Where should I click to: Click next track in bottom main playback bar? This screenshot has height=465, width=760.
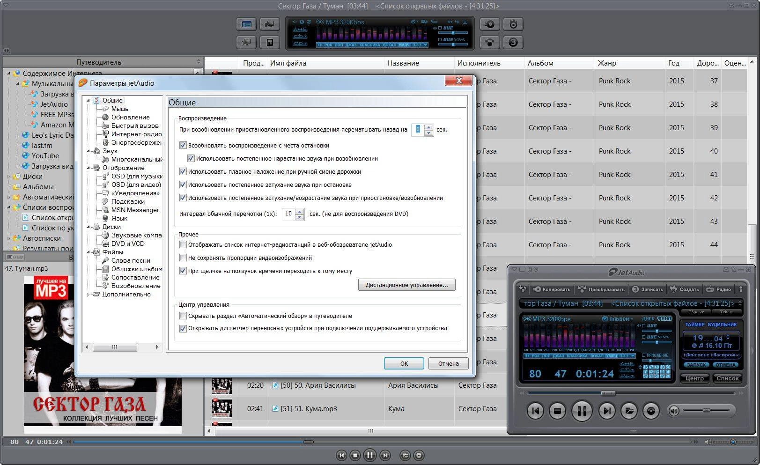tap(385, 455)
